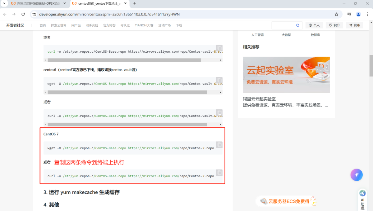
Task: Open 阿里云云起实验室 title link
Action: click(x=259, y=99)
